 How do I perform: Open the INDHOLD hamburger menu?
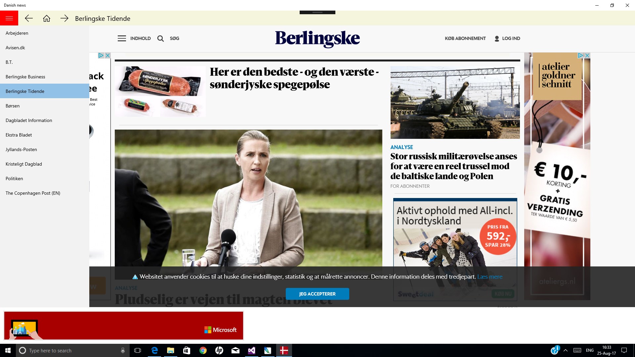[x=122, y=38]
